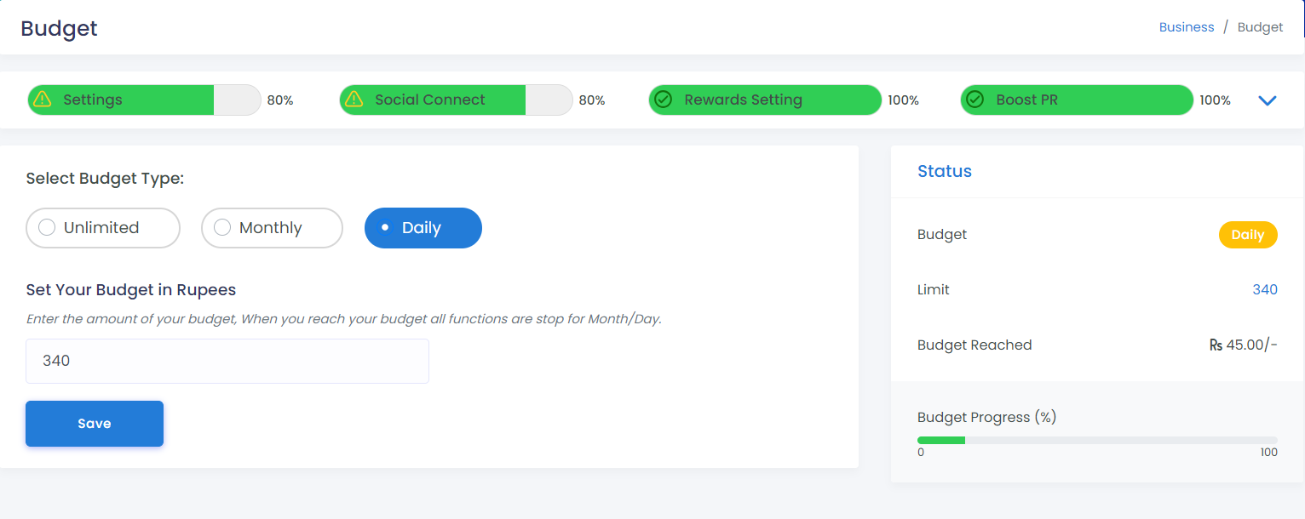The width and height of the screenshot is (1305, 519).
Task: Click the yellow Daily status badge
Action: pyautogui.click(x=1248, y=235)
